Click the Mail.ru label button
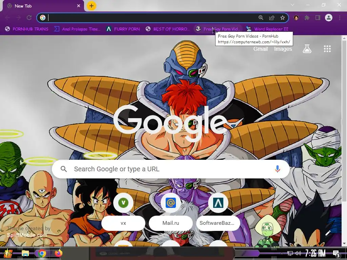This screenshot has width=347, height=260. point(171,223)
